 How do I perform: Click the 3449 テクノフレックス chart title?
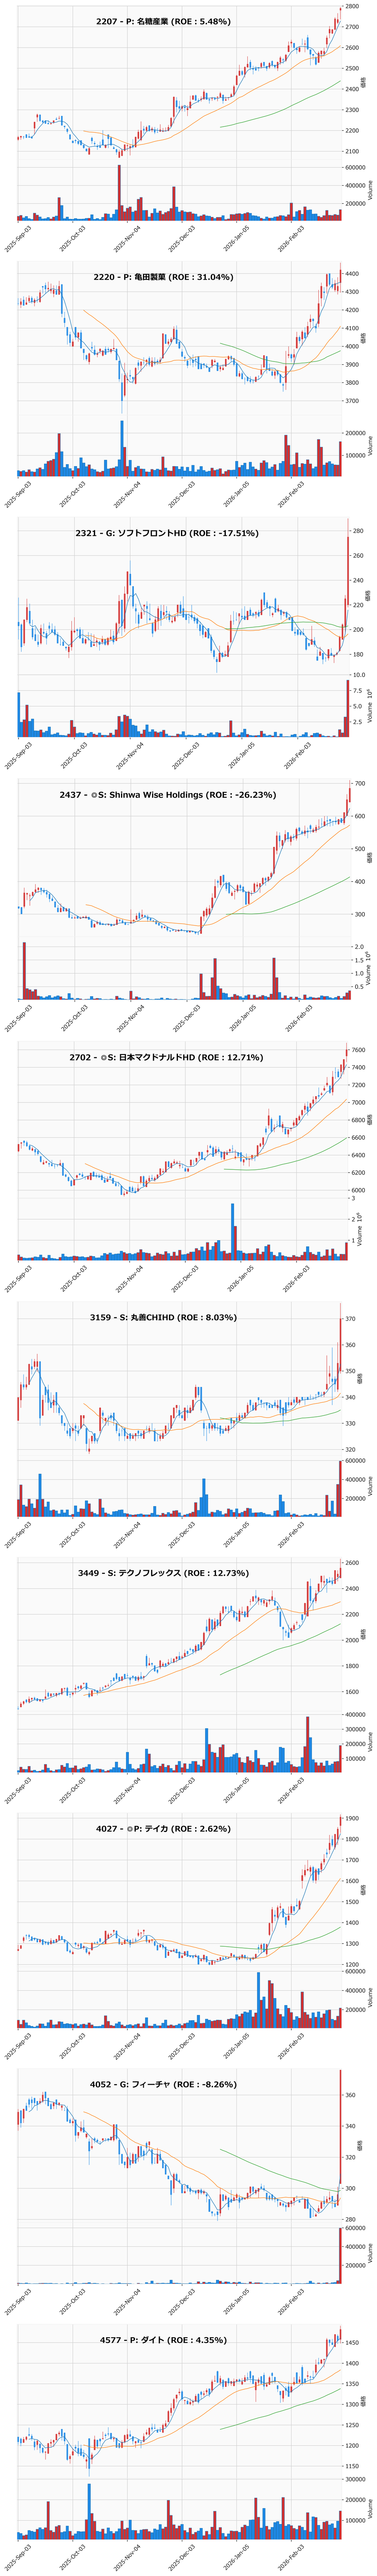coord(164,1573)
